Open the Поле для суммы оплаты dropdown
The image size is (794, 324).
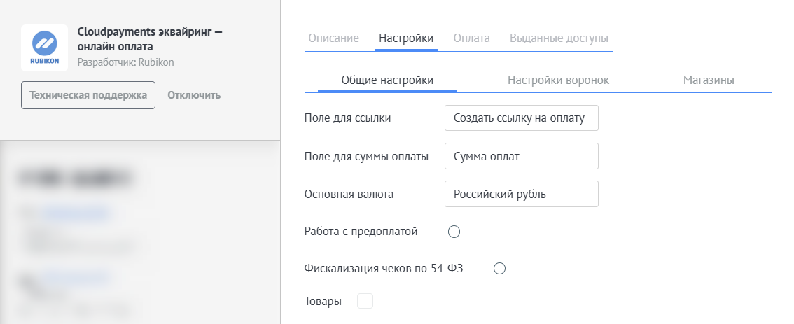(x=522, y=156)
